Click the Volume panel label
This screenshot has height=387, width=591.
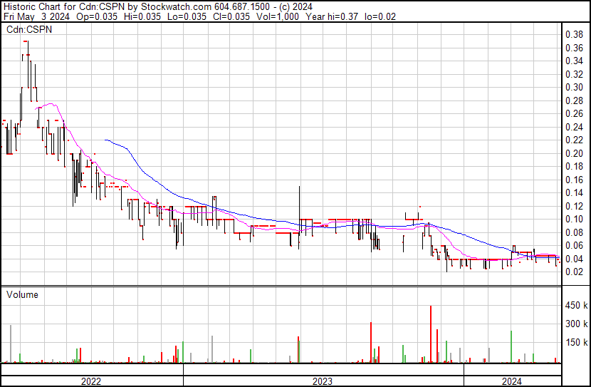tap(22, 294)
